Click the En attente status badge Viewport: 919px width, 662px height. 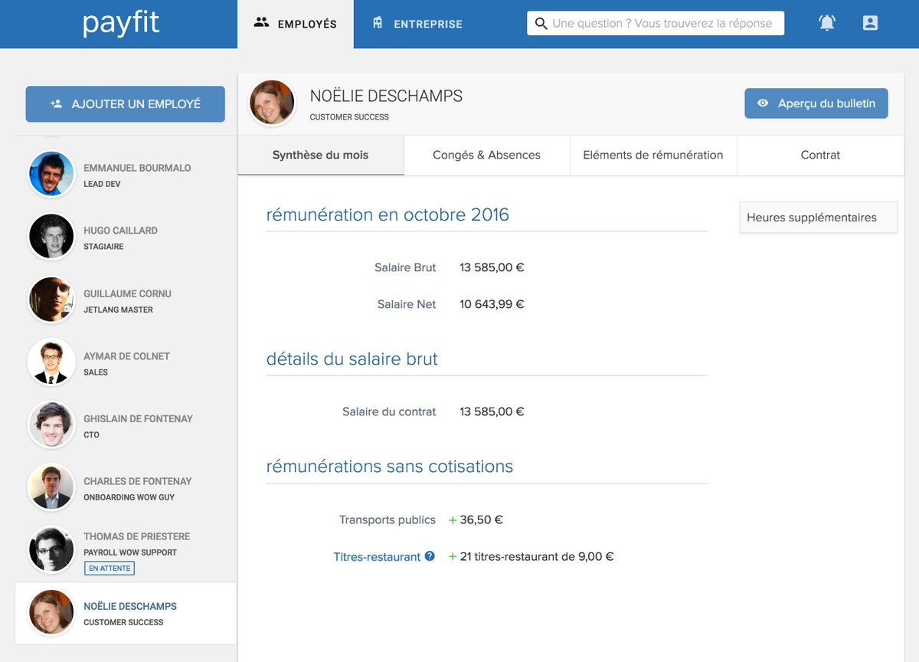[x=110, y=569]
